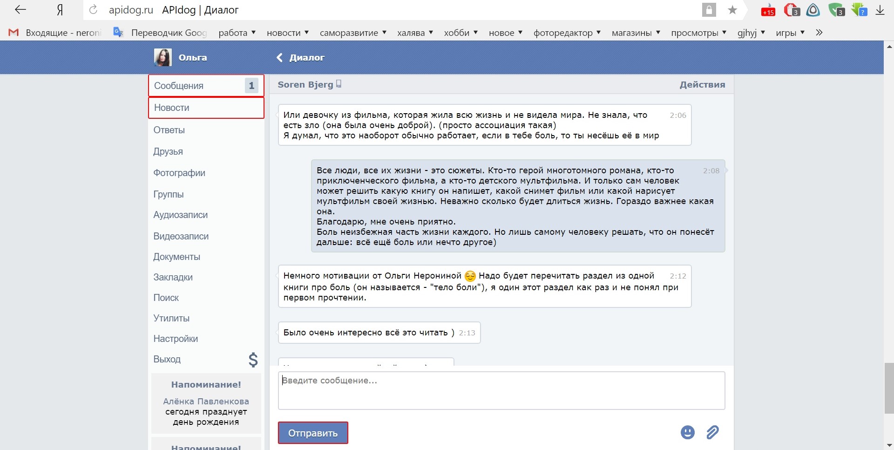Focus the Введите сообщение text field

(501, 390)
